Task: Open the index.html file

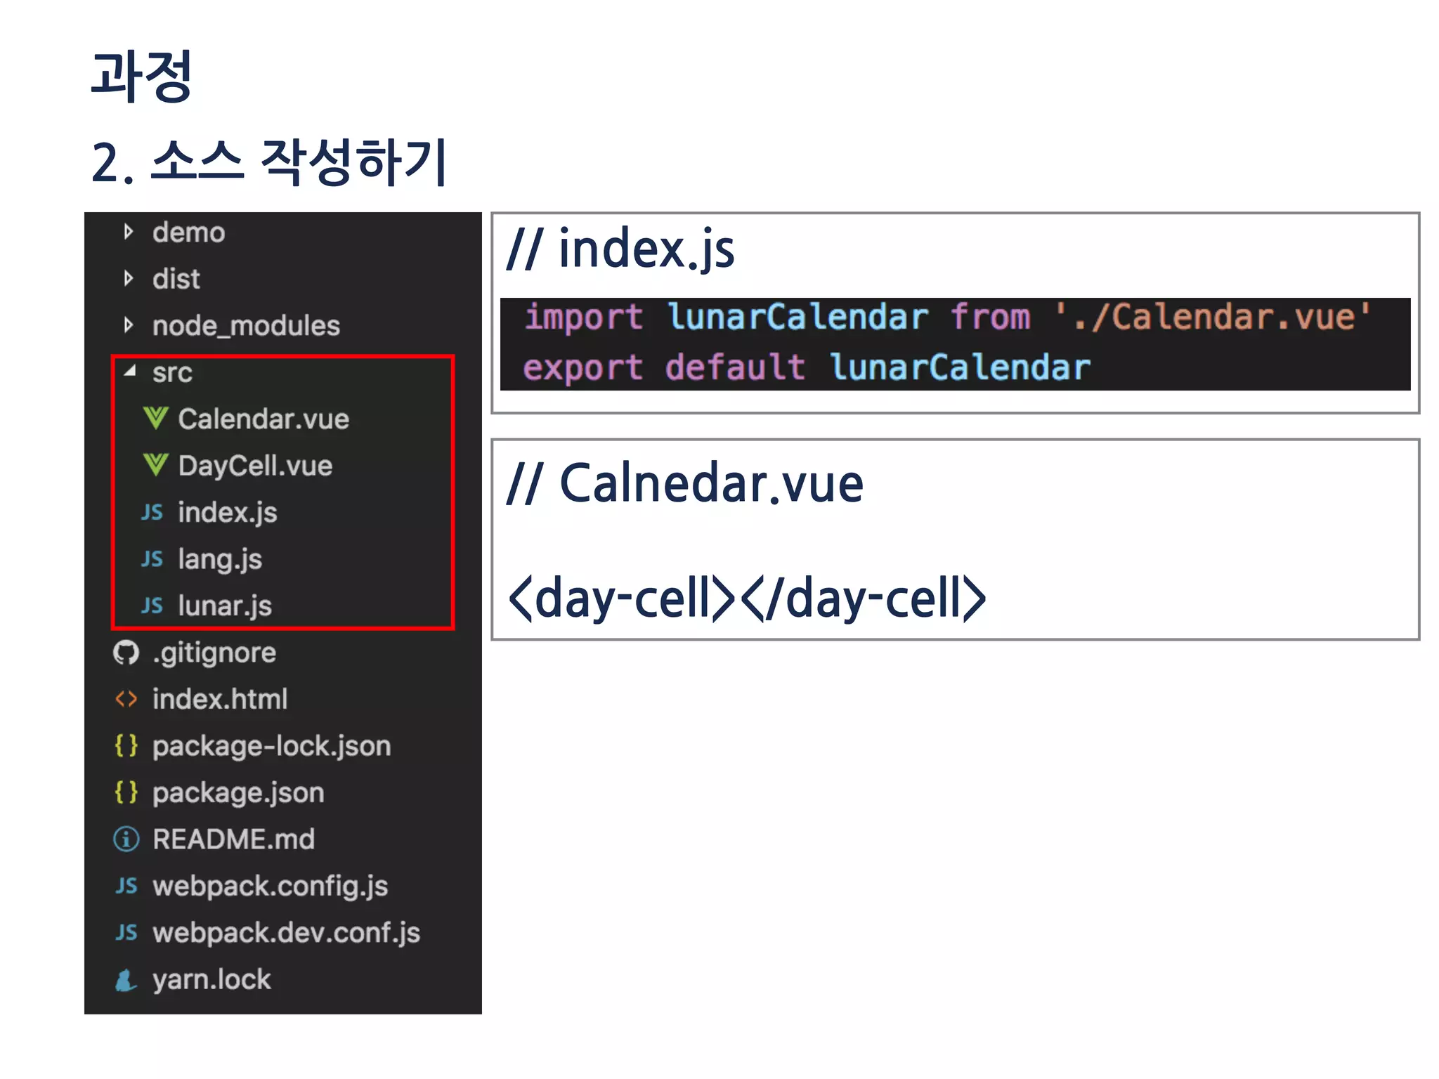Action: (x=220, y=699)
